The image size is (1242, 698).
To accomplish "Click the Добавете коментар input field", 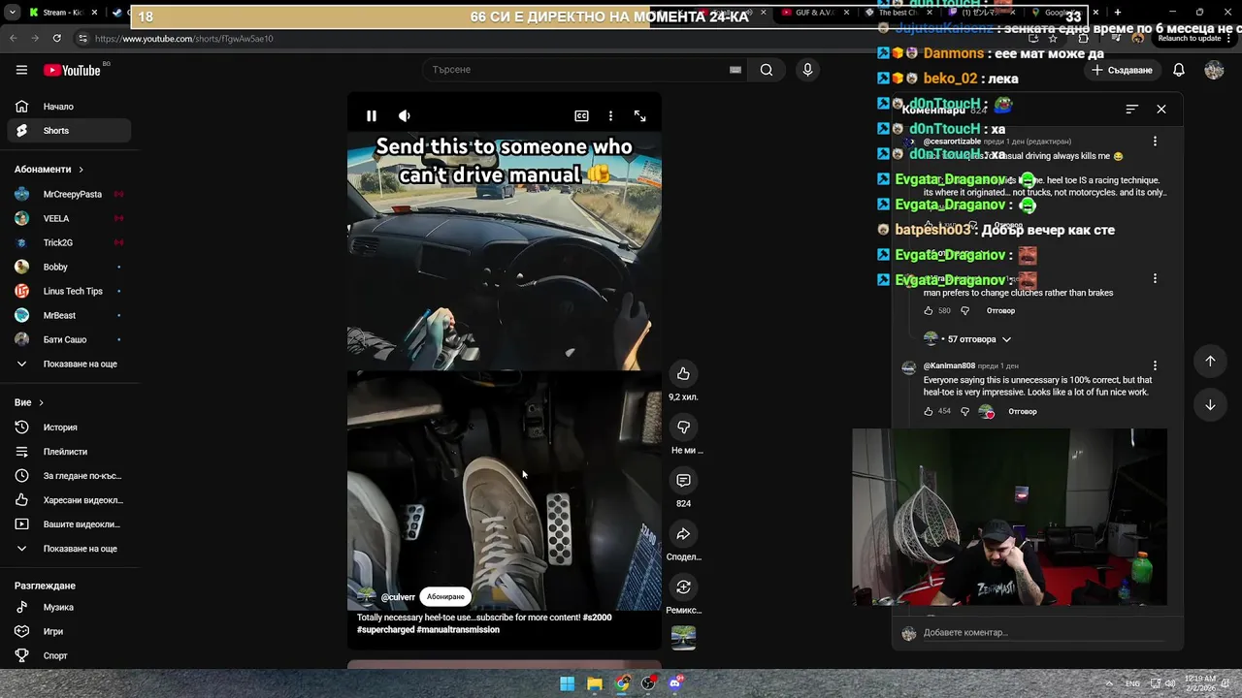I will coord(1043,633).
